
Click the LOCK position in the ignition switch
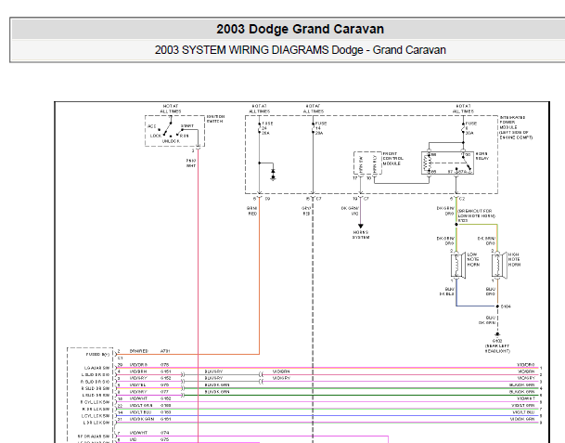[156, 136]
